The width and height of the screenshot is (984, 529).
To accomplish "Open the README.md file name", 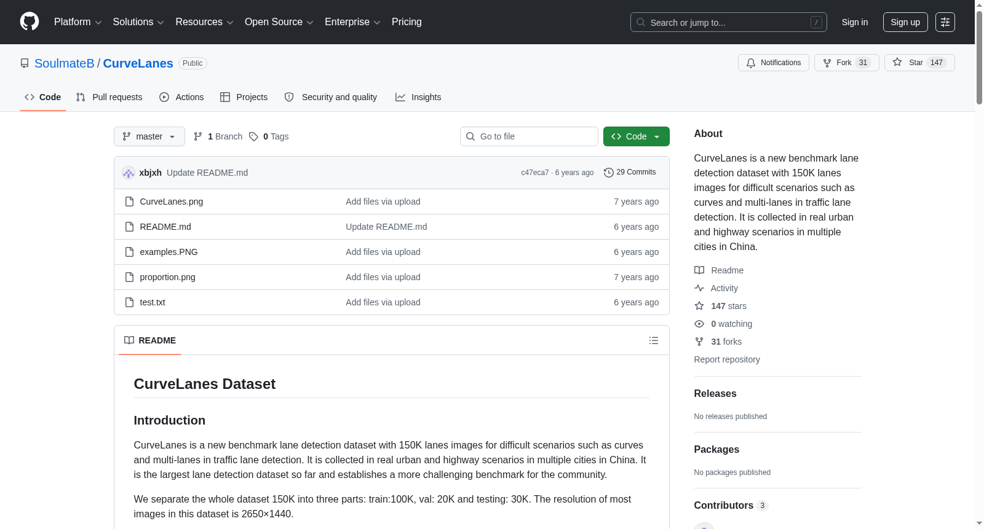I will click(165, 227).
